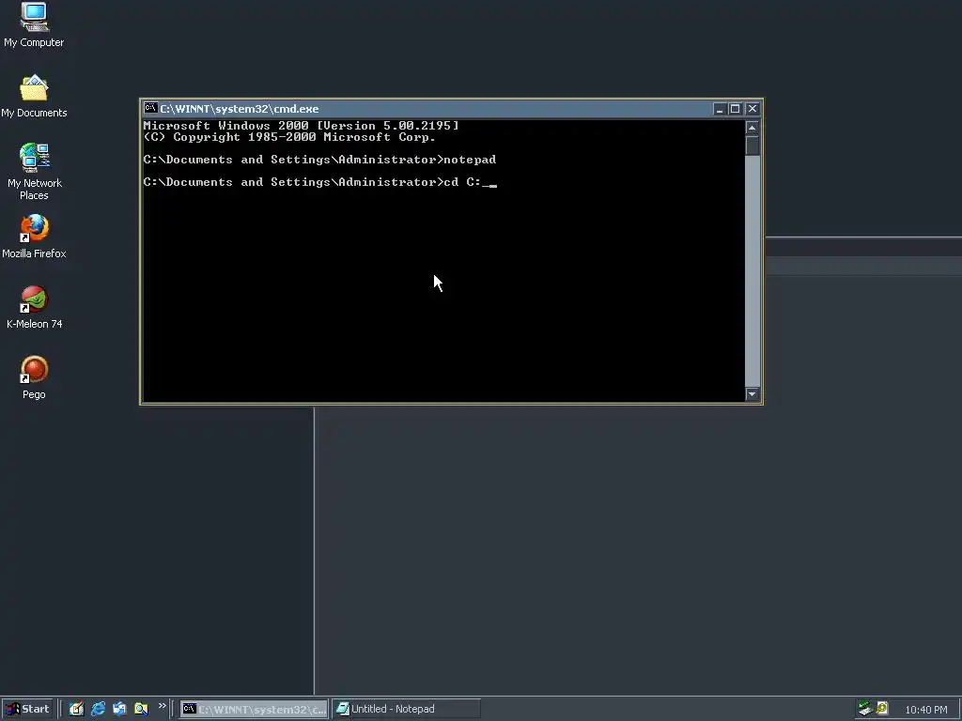Click the console scrollbar down arrow

753,394
